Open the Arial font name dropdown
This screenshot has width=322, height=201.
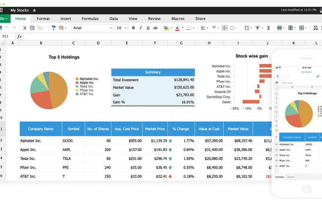click(x=93, y=28)
